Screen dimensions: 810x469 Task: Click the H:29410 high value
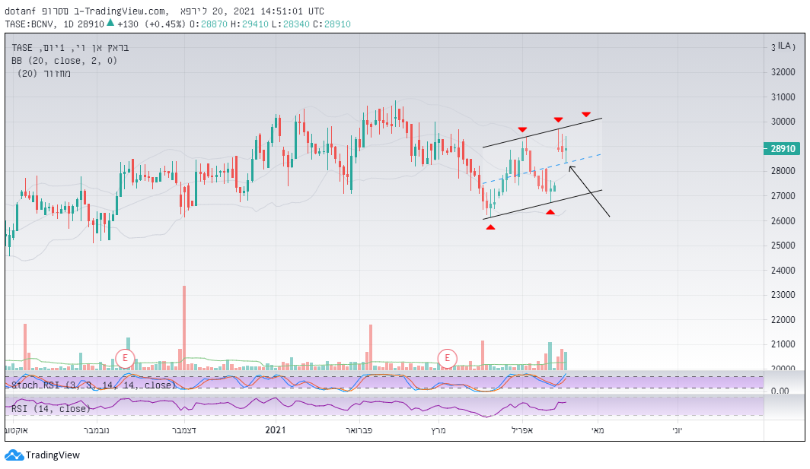tap(250, 24)
